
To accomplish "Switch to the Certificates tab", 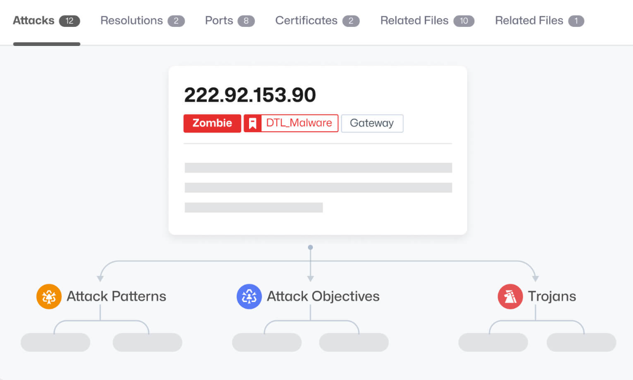I will (317, 21).
